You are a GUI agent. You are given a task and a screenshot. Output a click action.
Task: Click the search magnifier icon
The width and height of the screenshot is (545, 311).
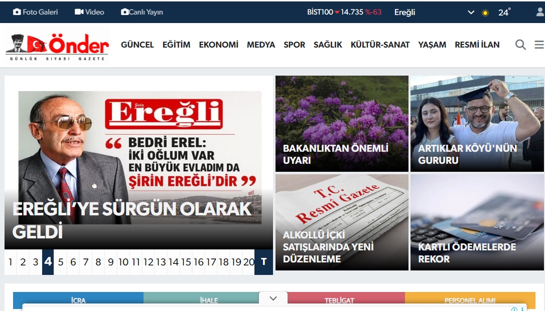pyautogui.click(x=520, y=45)
